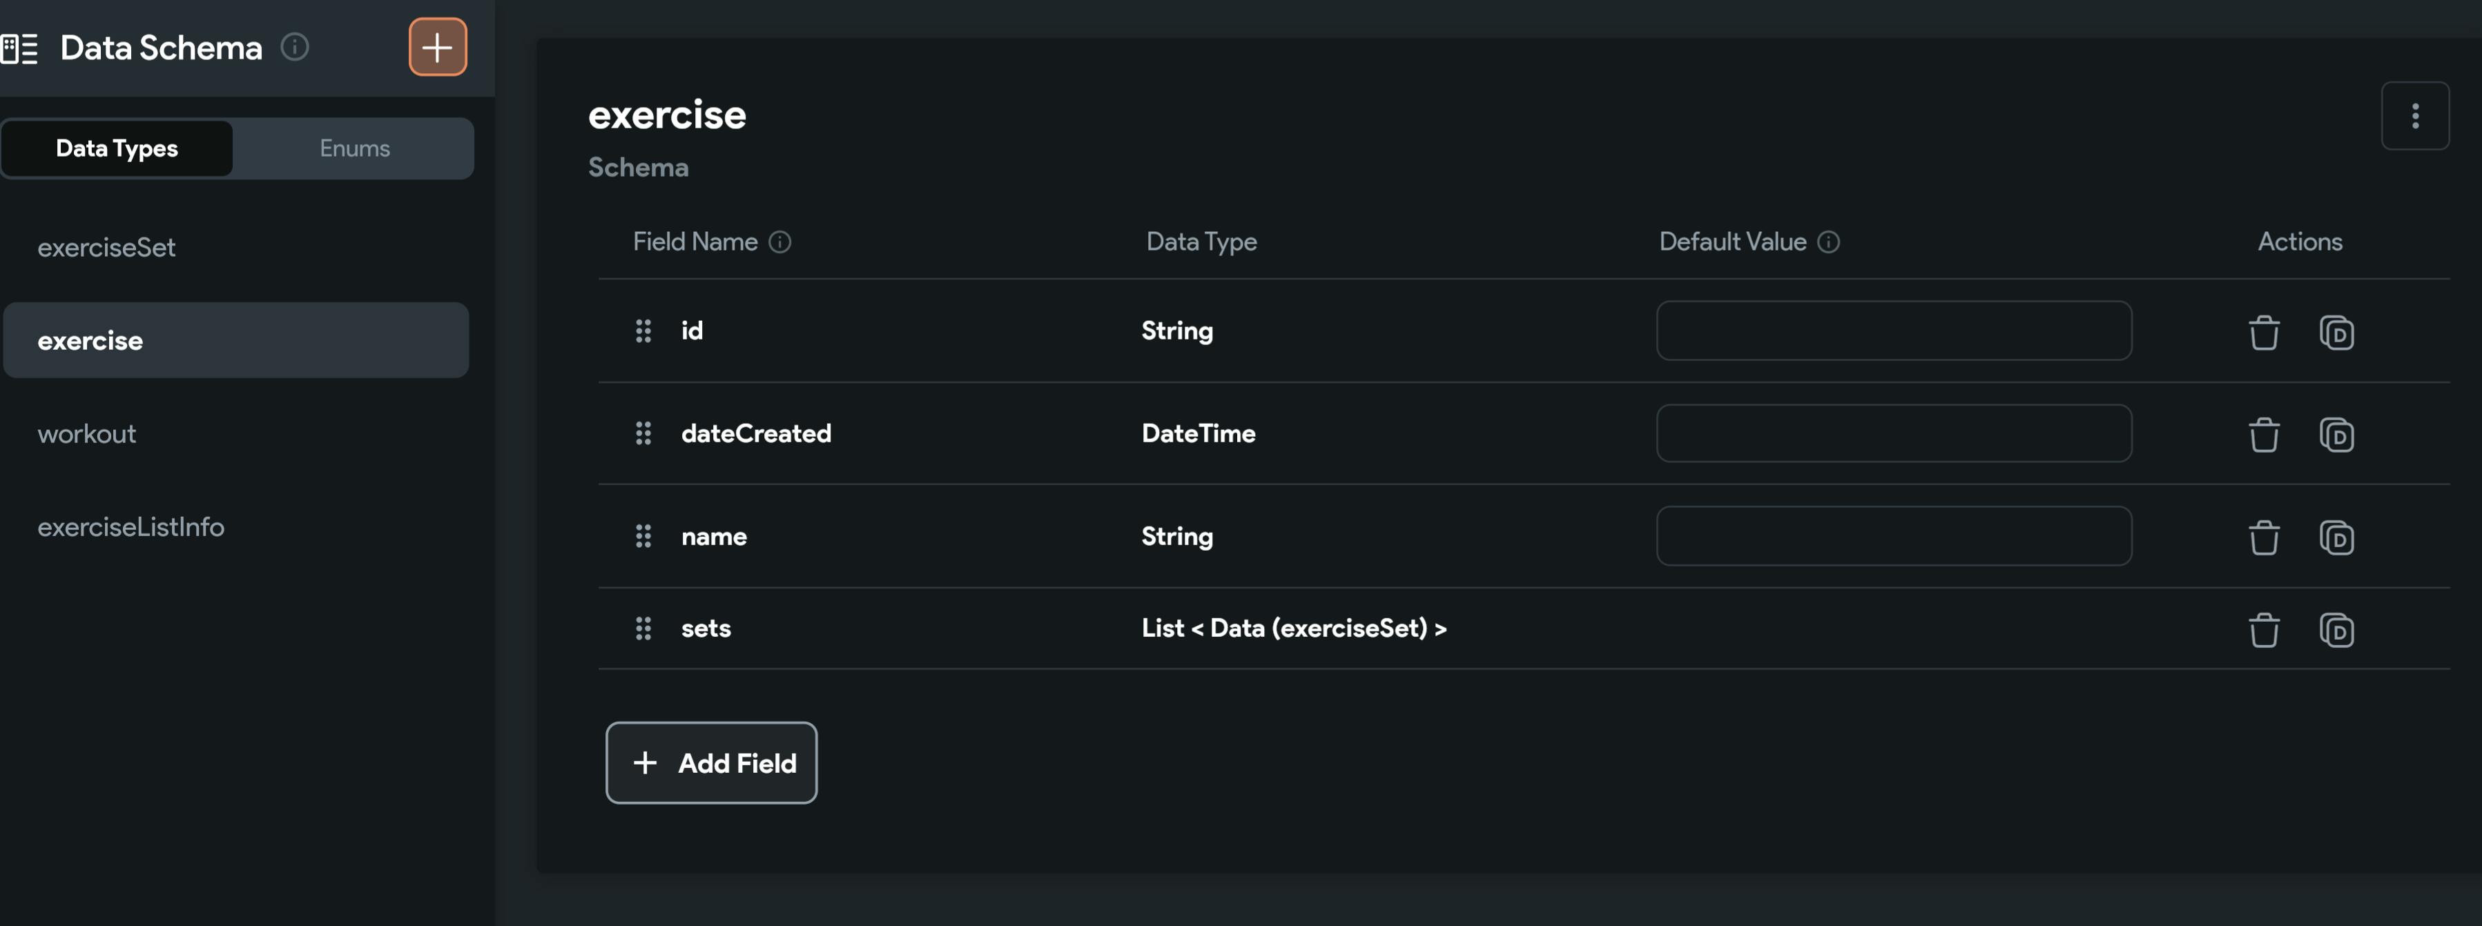Click the Data Schema info icon
This screenshot has height=926, width=2482.
[295, 46]
